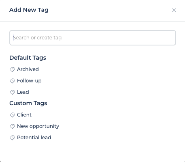Choose the Follow-up tag label
Image resolution: width=185 pixels, height=162 pixels.
[x=29, y=81]
